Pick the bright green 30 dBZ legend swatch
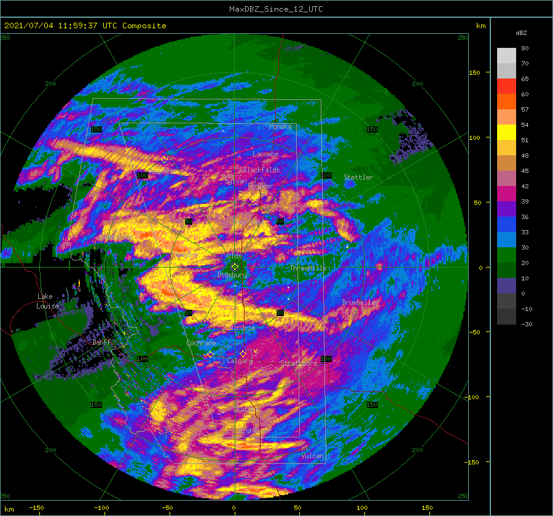Screen dimensions: 553x516 click(x=506, y=255)
